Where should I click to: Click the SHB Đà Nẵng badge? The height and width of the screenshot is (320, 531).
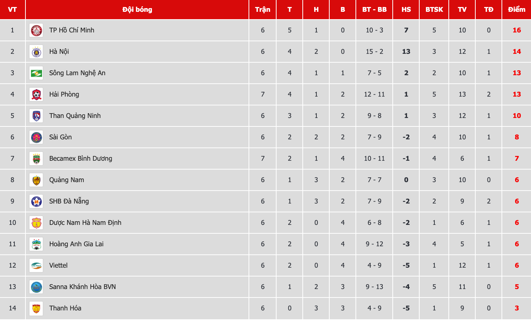pyautogui.click(x=36, y=201)
